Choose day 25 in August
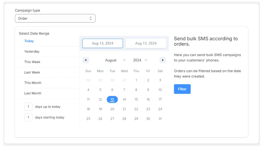264x148 pixels. [88, 119]
